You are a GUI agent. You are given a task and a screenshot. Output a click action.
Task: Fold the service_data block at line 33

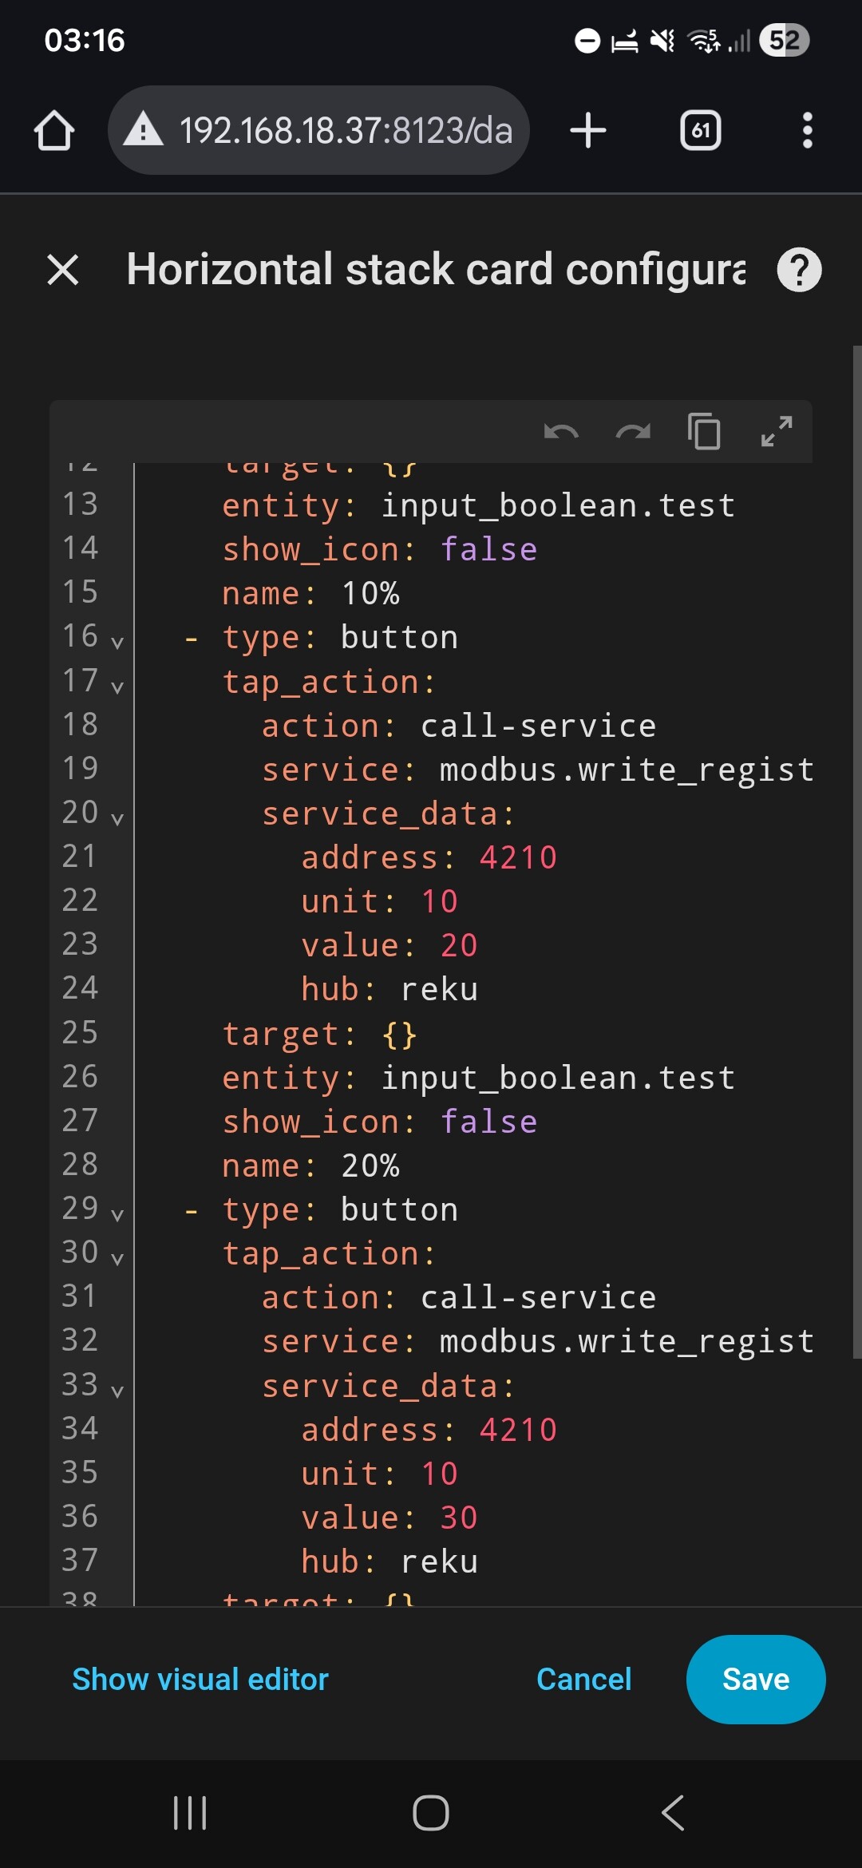click(117, 1391)
